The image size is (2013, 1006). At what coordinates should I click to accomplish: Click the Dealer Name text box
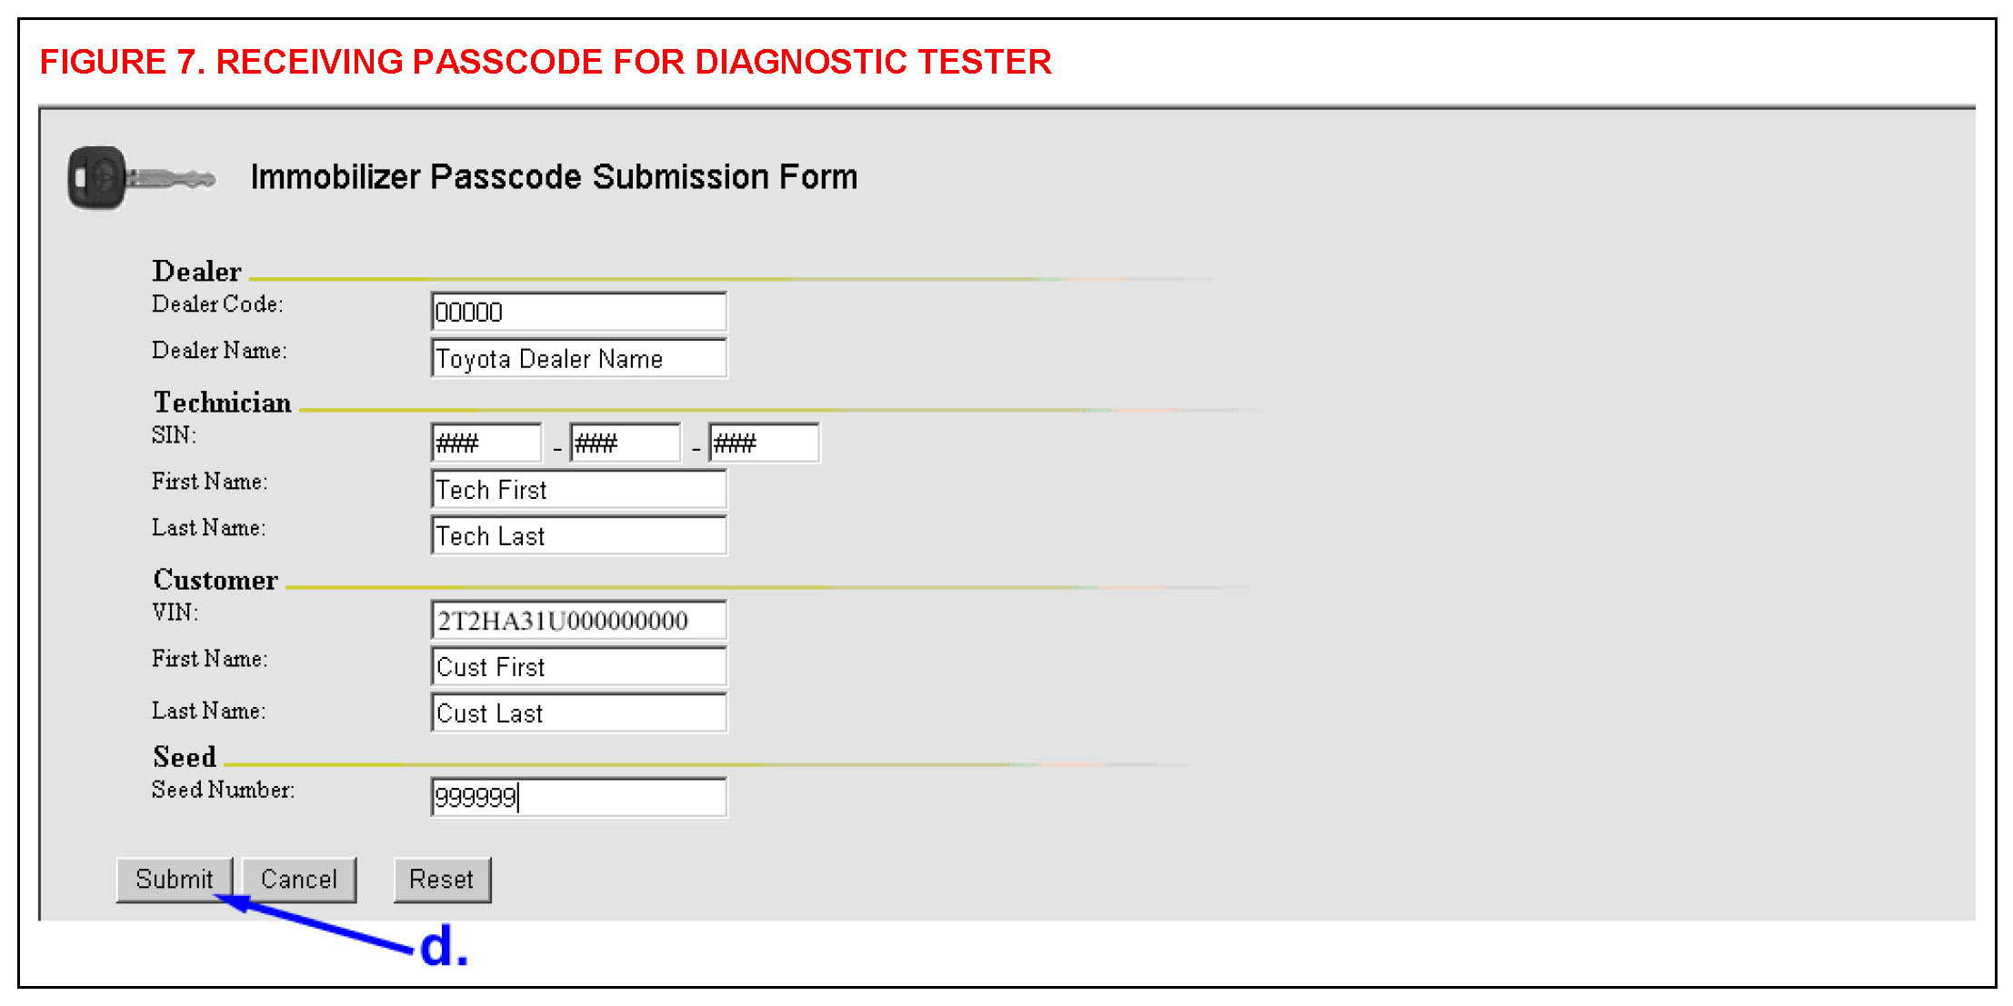point(578,358)
